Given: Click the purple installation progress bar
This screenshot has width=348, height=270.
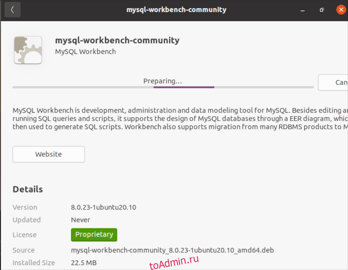Looking at the screenshot, I should (x=184, y=87).
